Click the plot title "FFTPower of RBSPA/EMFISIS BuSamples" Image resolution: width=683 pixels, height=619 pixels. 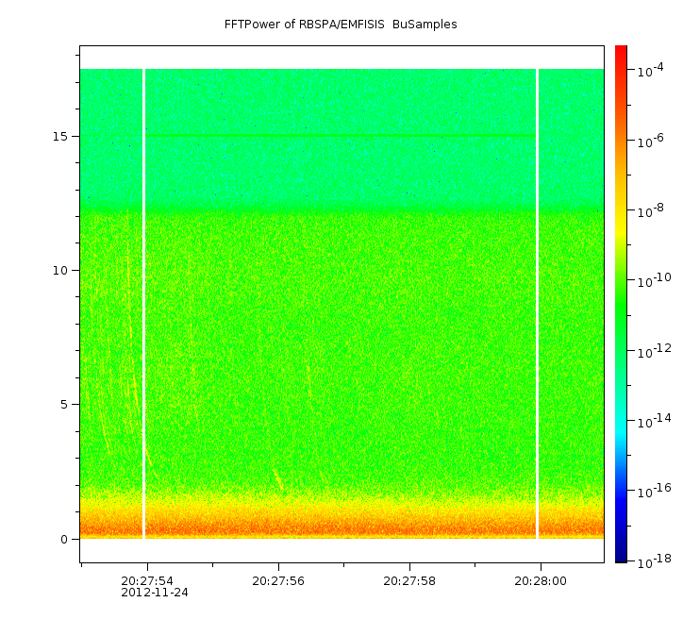(x=341, y=25)
